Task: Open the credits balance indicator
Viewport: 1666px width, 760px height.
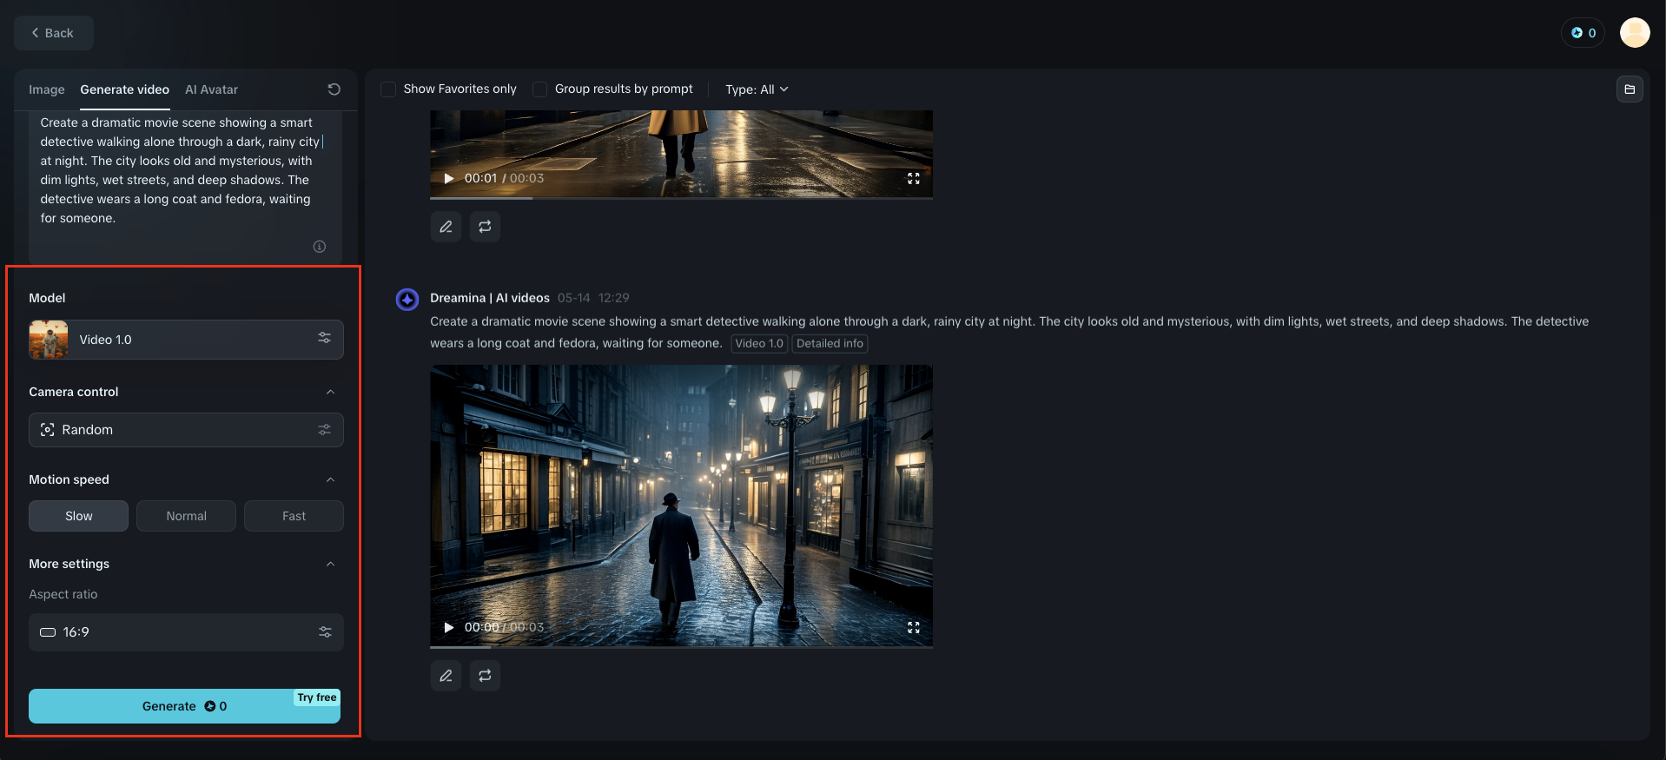Action: 1583,33
